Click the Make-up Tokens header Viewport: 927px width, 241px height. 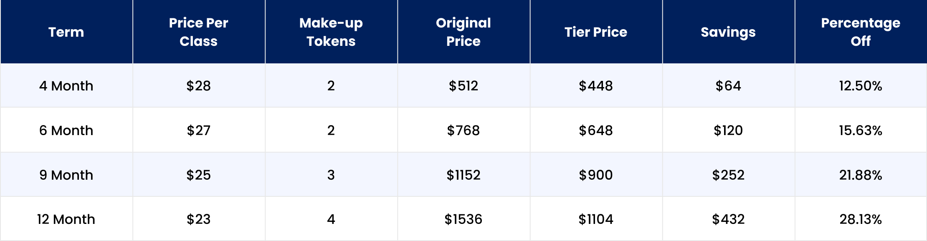(331, 32)
